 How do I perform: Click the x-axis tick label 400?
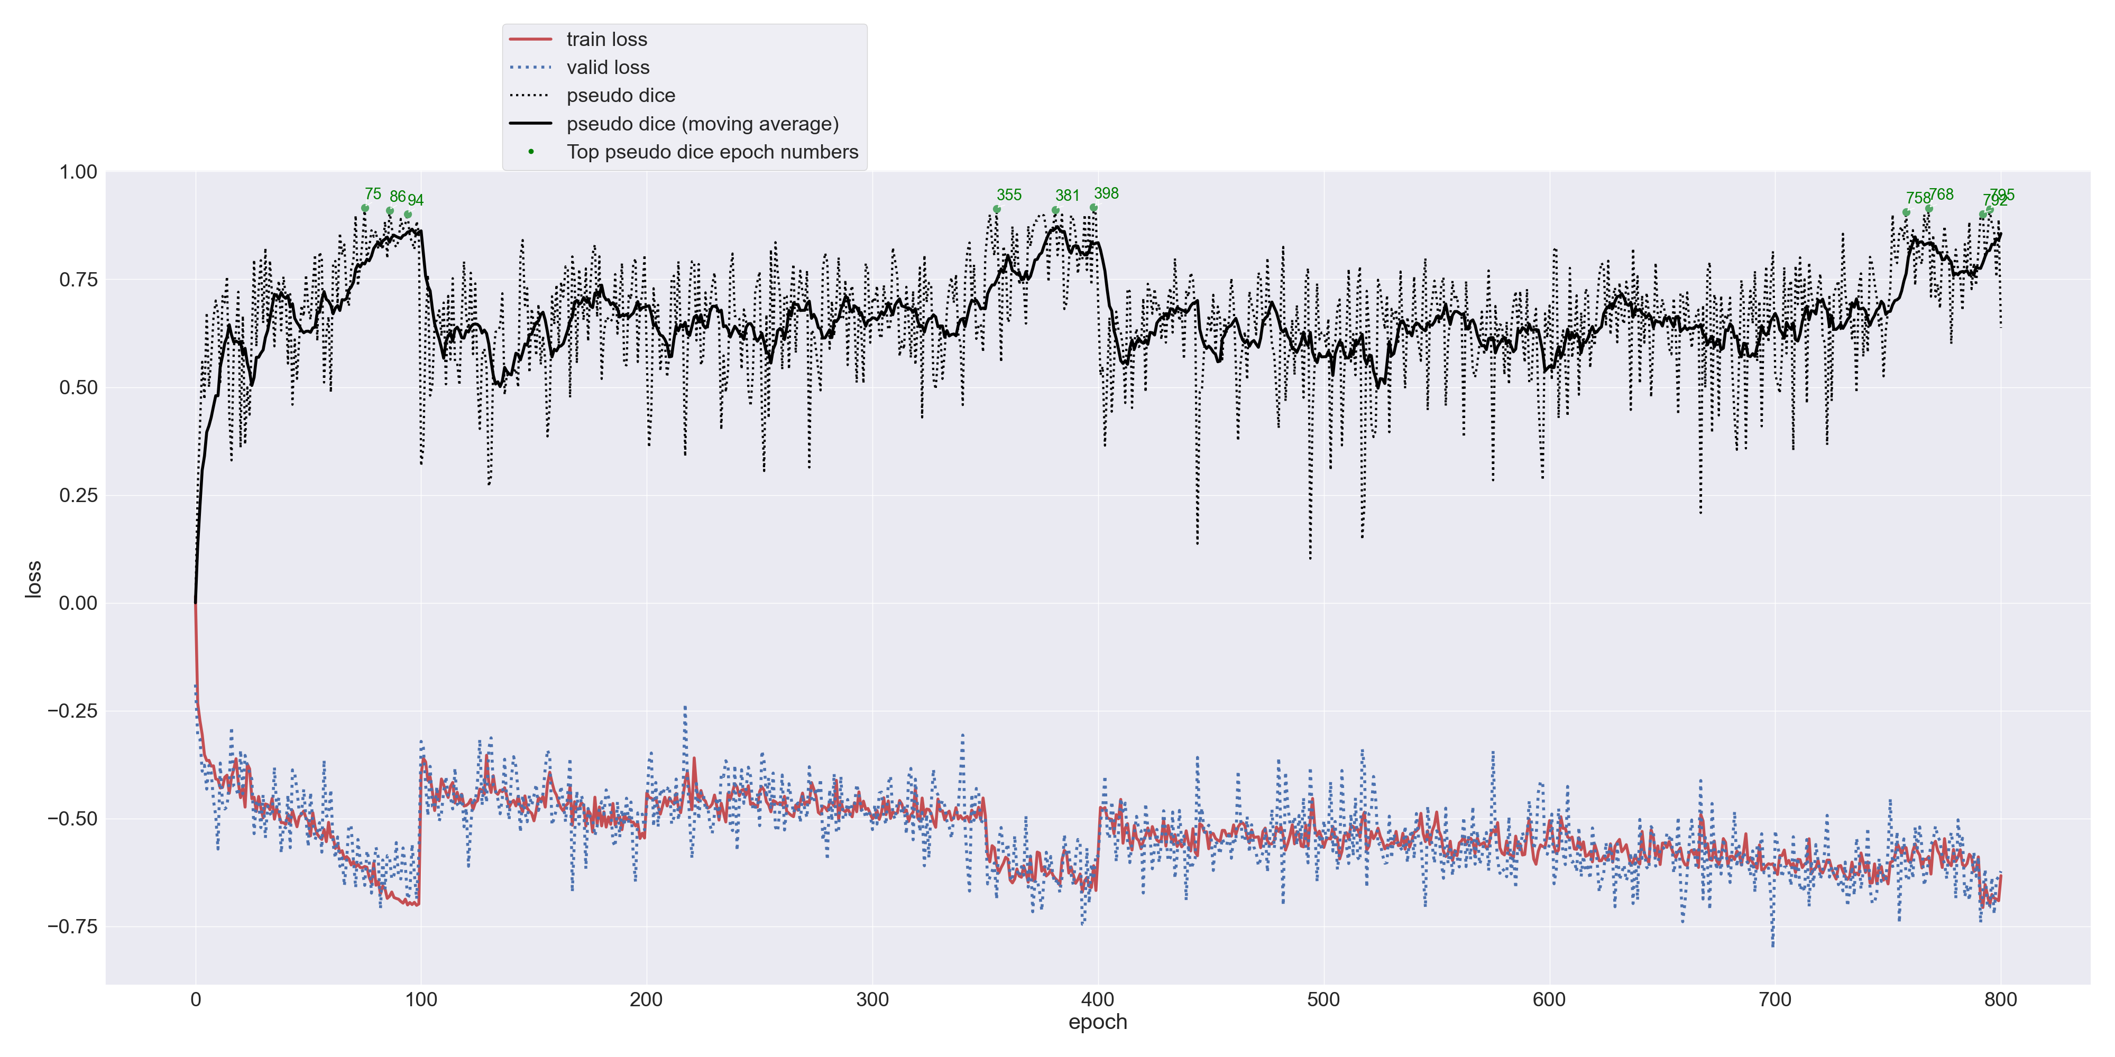pos(1097,999)
